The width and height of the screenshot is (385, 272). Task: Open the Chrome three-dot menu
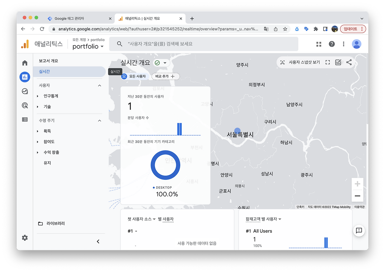(362, 29)
